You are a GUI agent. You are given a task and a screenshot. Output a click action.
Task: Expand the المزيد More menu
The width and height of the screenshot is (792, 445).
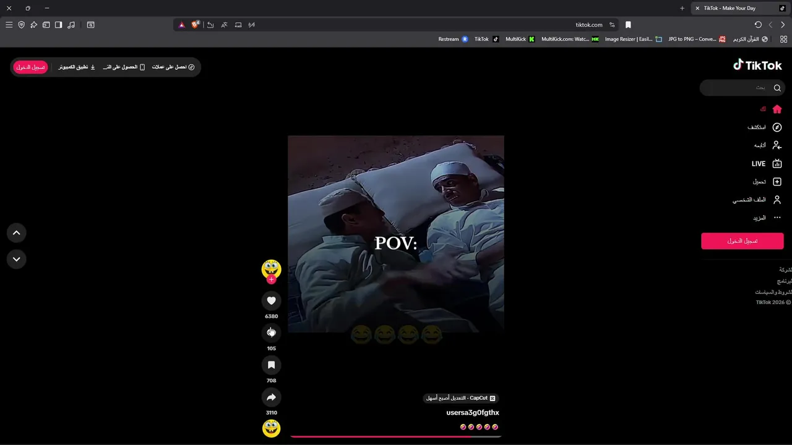pos(767,218)
